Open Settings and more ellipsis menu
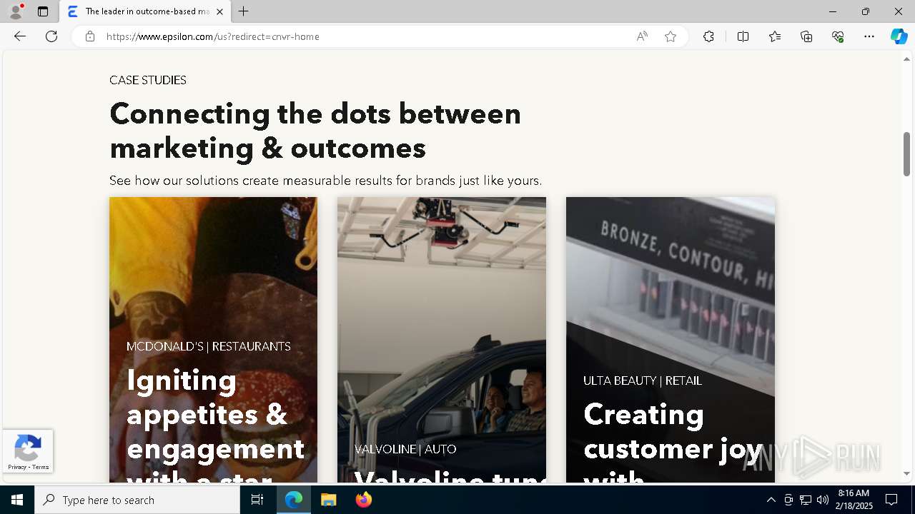The width and height of the screenshot is (915, 514). pos(869,36)
